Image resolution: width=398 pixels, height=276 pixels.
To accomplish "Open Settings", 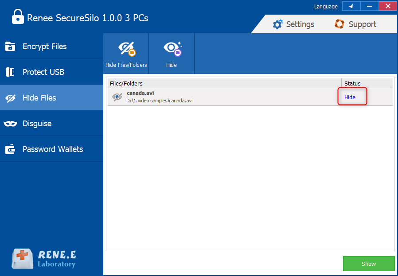I will click(x=293, y=24).
